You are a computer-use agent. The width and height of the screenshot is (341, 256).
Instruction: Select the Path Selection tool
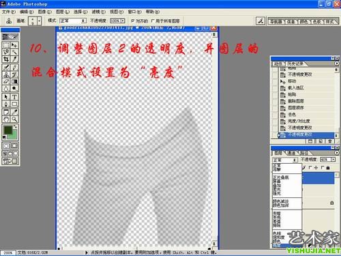[x=6, y=97]
